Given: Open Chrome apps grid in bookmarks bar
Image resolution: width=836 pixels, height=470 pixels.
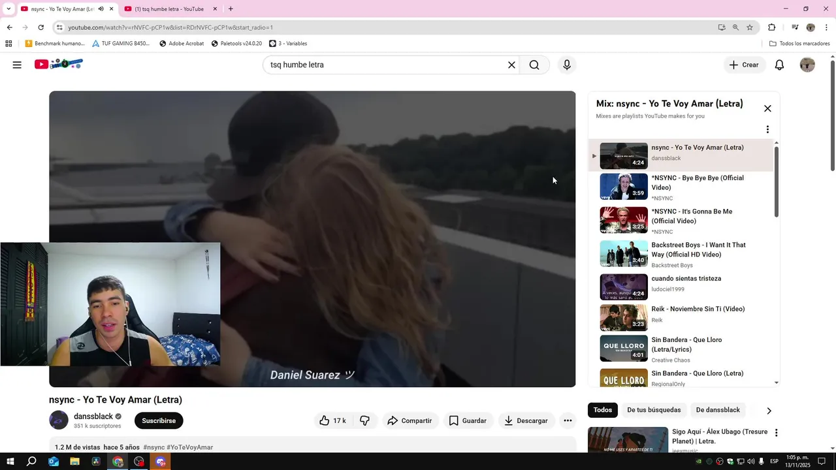Looking at the screenshot, I should point(8,44).
